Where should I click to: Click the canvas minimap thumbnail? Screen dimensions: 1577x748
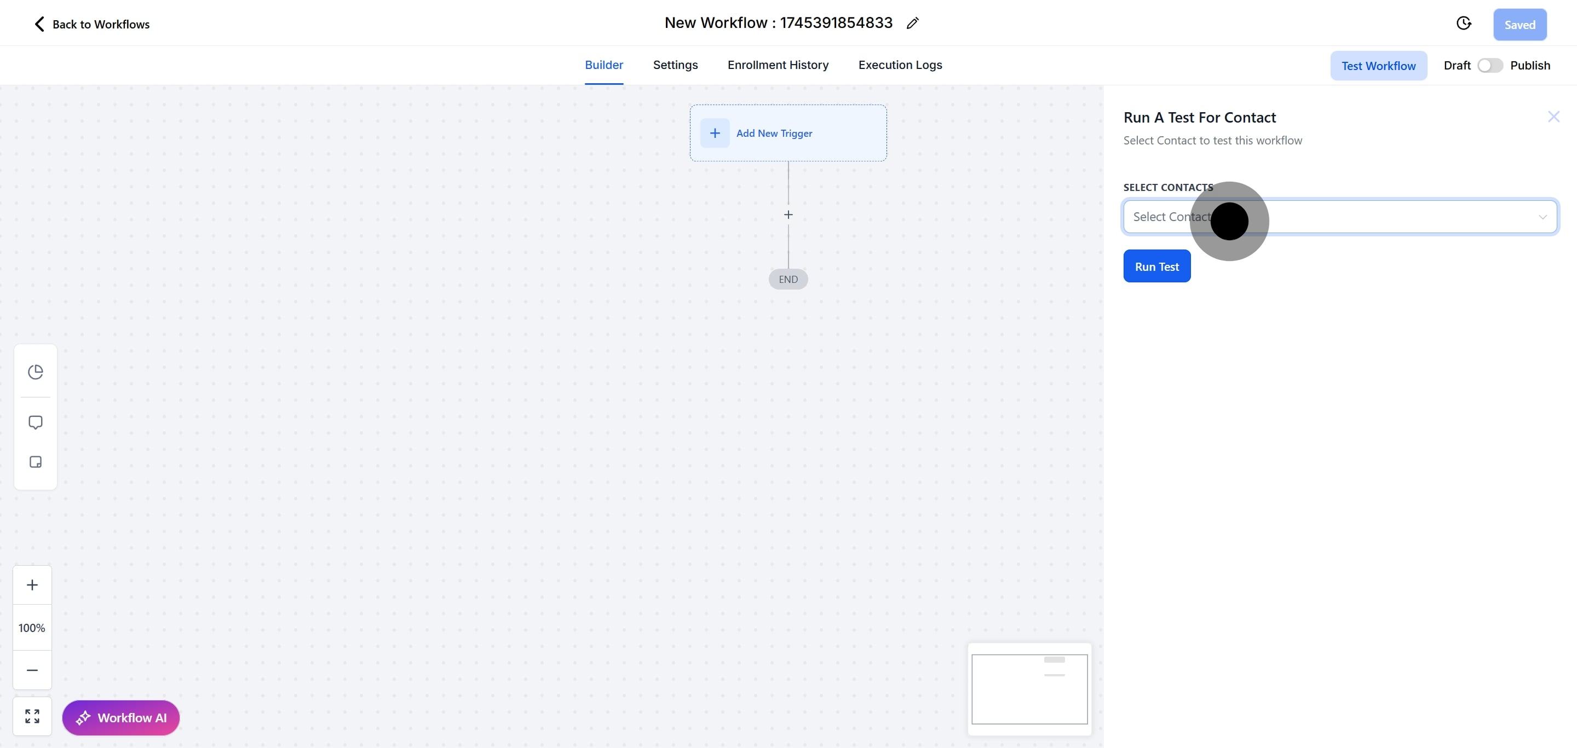tap(1029, 689)
